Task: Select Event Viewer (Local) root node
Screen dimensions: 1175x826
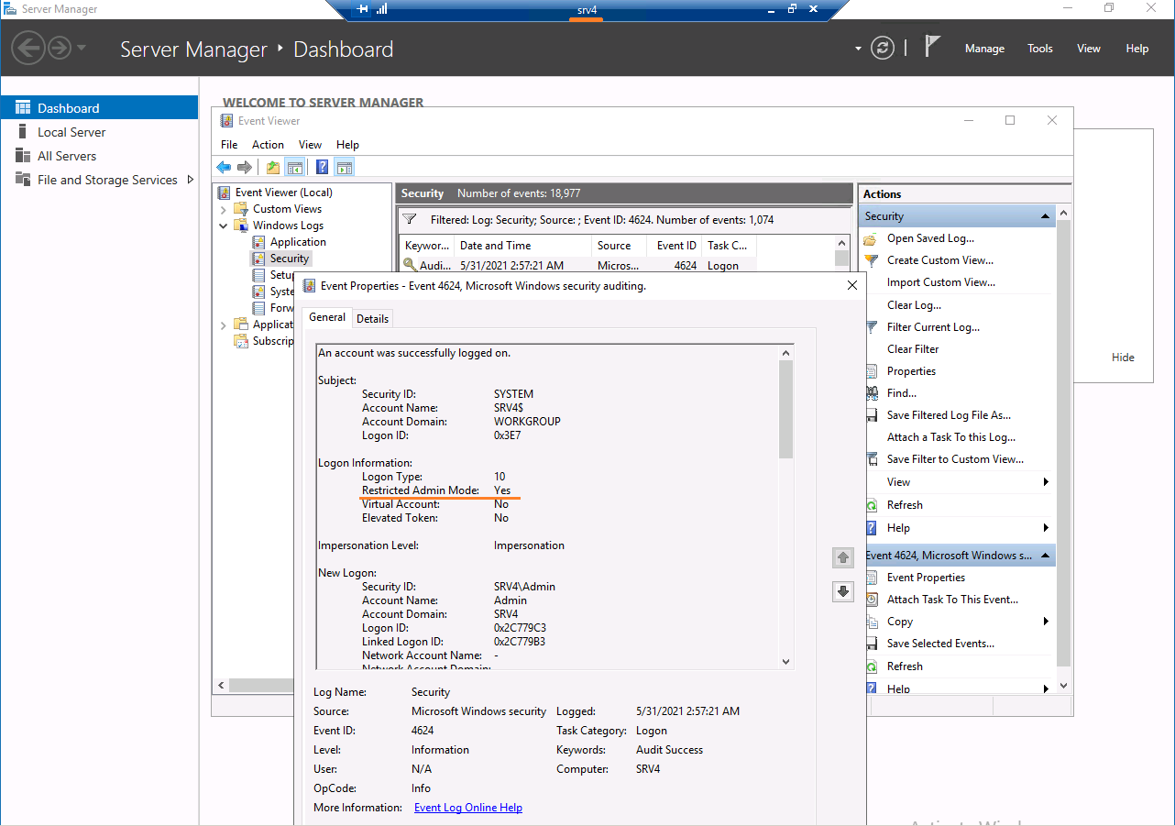Action: coord(283,193)
